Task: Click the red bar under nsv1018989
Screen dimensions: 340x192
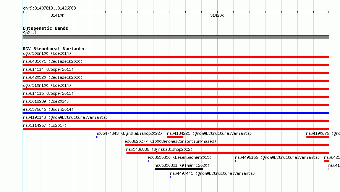Action: click(176, 105)
